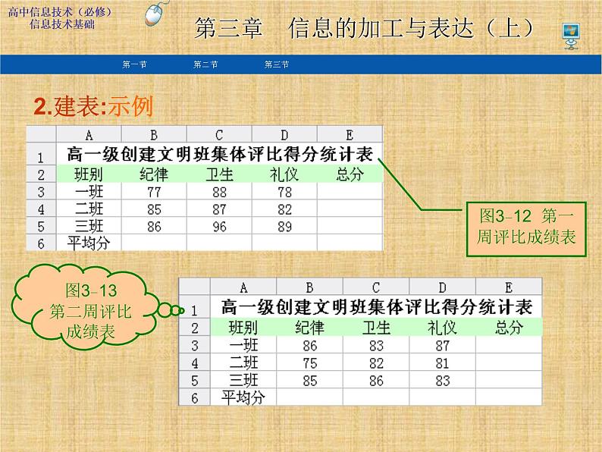This screenshot has height=452, width=602.
Task: Select cell with value 88
Action: tap(219, 192)
